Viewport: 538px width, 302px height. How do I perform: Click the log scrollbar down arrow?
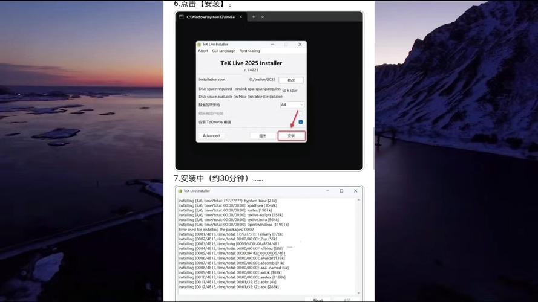pyautogui.click(x=359, y=293)
